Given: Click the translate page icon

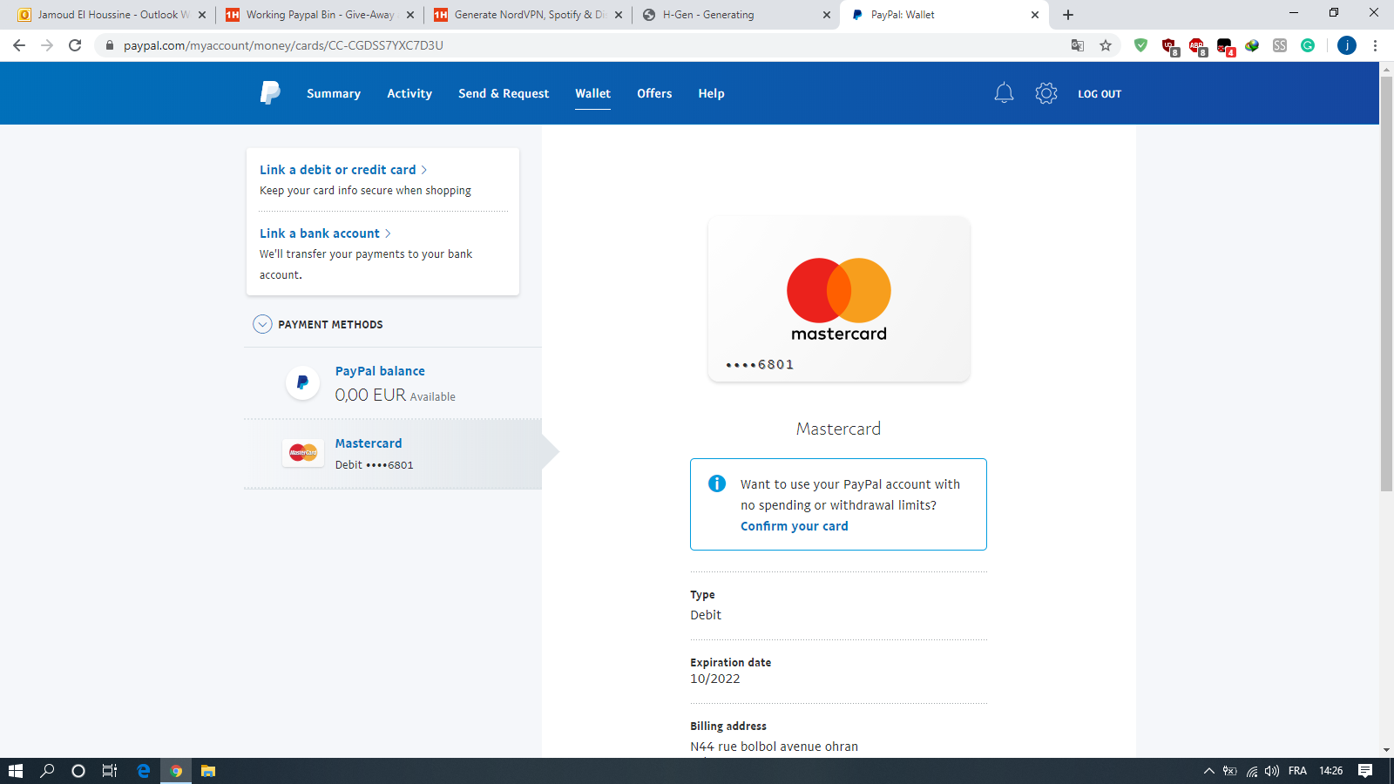Looking at the screenshot, I should click(1078, 45).
